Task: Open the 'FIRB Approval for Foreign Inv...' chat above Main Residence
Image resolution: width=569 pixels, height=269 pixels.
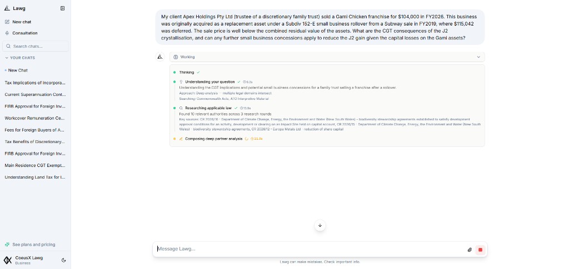Action: coord(35,154)
